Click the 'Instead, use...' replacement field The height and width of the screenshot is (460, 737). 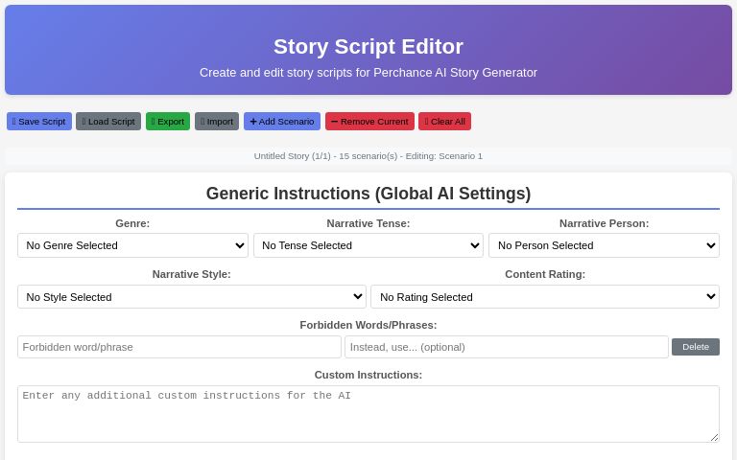click(507, 347)
